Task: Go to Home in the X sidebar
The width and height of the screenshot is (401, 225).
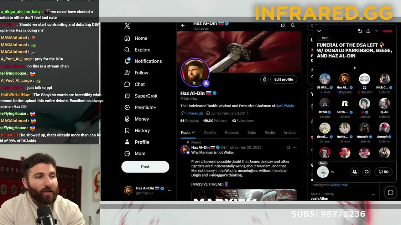Action: (136, 38)
